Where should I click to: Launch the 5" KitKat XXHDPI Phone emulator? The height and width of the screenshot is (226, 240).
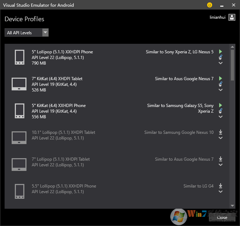coord(221,105)
